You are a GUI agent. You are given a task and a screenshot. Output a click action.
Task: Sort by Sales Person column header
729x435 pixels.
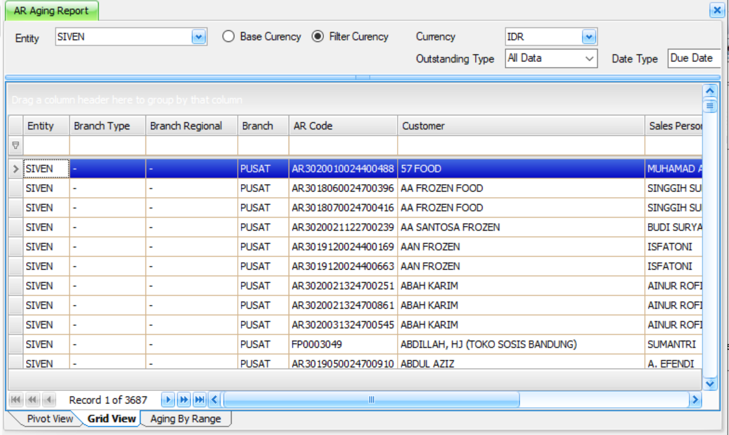674,126
